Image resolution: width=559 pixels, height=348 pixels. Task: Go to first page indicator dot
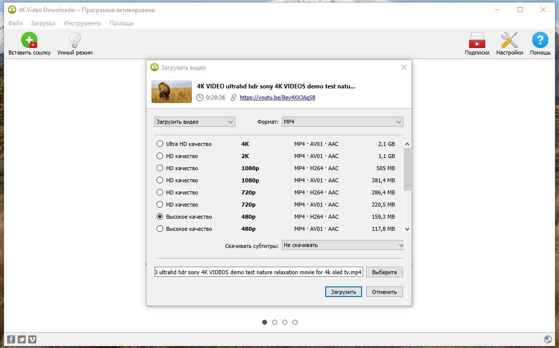click(x=265, y=322)
